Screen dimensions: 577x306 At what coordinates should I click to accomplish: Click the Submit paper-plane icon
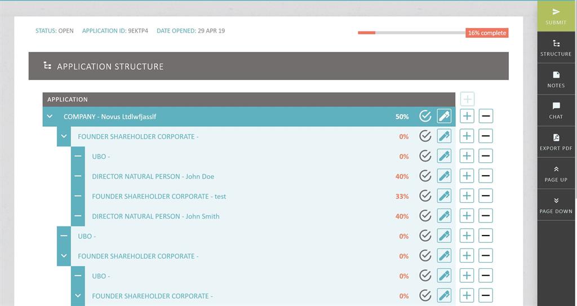(556, 12)
